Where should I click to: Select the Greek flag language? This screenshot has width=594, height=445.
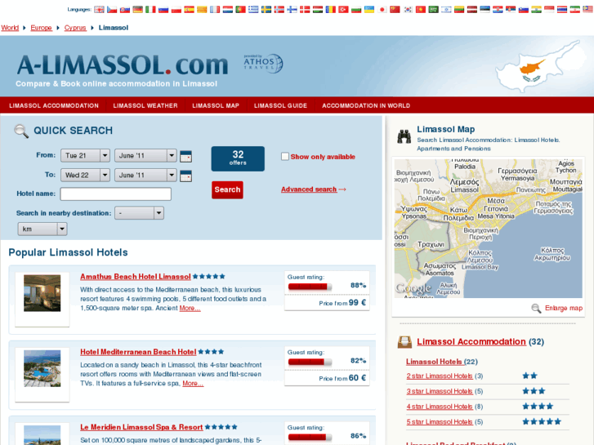[x=253, y=10]
